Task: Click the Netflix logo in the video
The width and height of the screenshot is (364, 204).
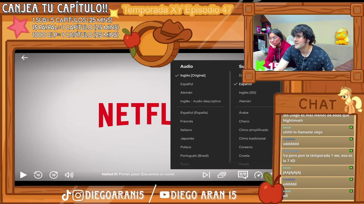Action: (x=134, y=115)
